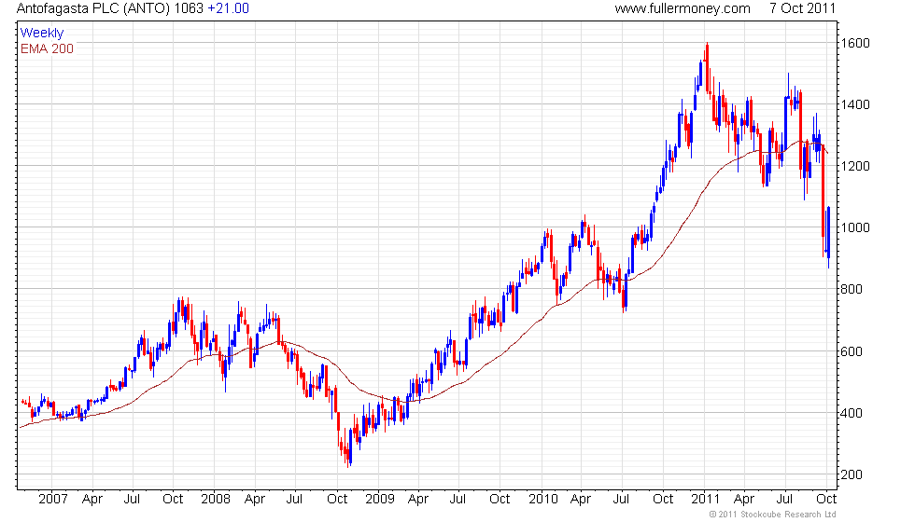Click the 400 price axis label

coord(852,413)
